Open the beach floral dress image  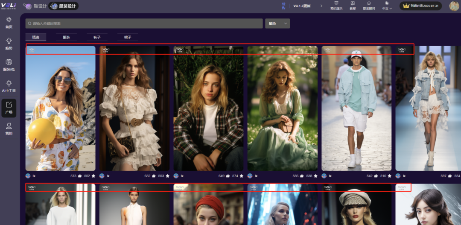pos(61,108)
